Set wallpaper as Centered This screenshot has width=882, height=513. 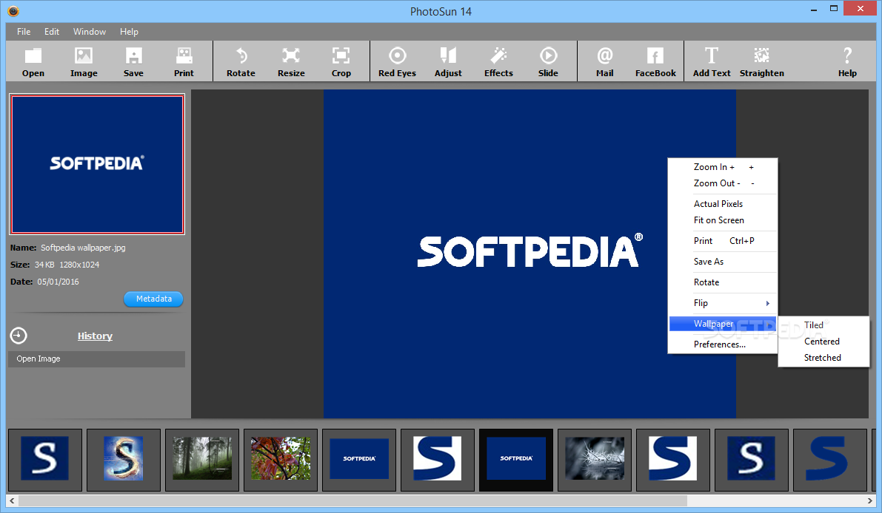point(823,342)
